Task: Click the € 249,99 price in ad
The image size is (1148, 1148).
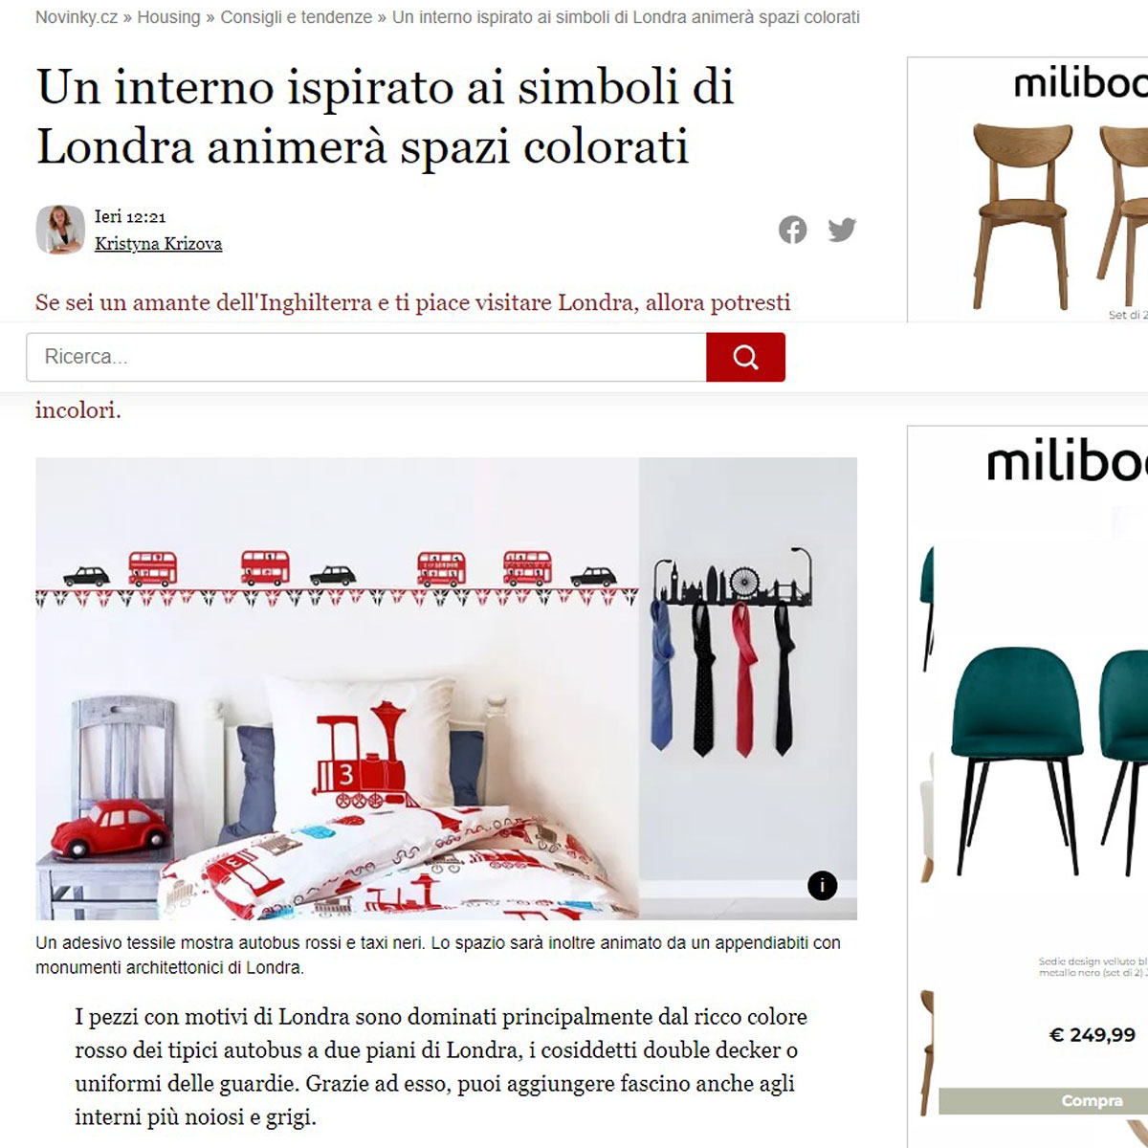Action: [1093, 1034]
